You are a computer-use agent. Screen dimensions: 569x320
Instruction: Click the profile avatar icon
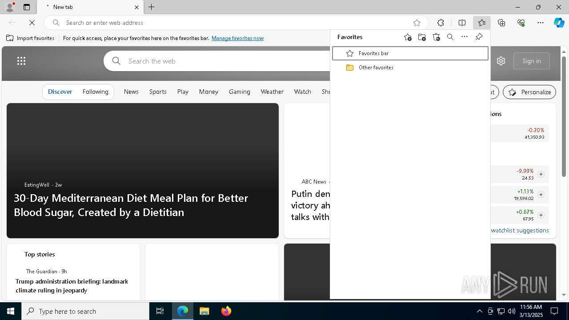pyautogui.click(x=9, y=7)
